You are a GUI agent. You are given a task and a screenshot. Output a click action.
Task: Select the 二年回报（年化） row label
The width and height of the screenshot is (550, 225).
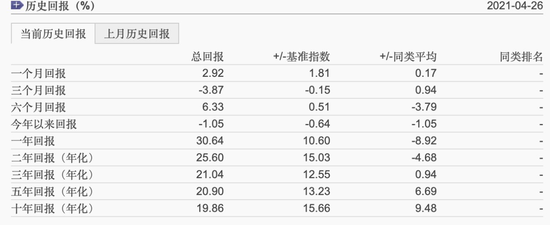pyautogui.click(x=52, y=158)
